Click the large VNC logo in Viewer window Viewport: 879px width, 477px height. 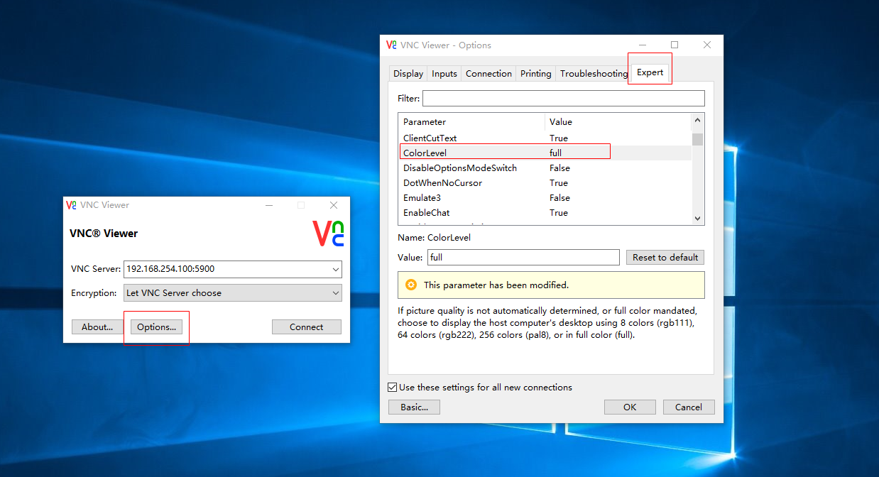pyautogui.click(x=328, y=234)
